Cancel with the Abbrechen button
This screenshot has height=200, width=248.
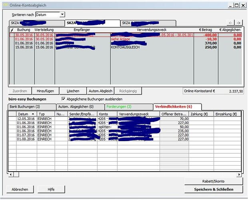click(x=20, y=189)
